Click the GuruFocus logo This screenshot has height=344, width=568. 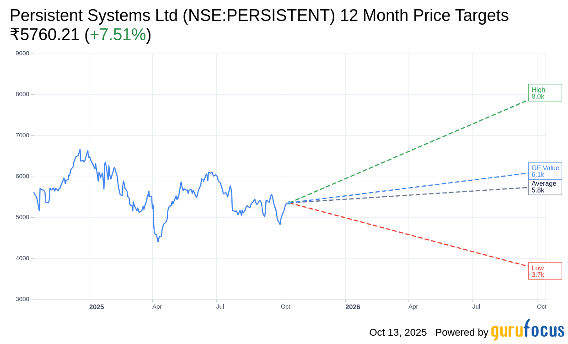527,330
